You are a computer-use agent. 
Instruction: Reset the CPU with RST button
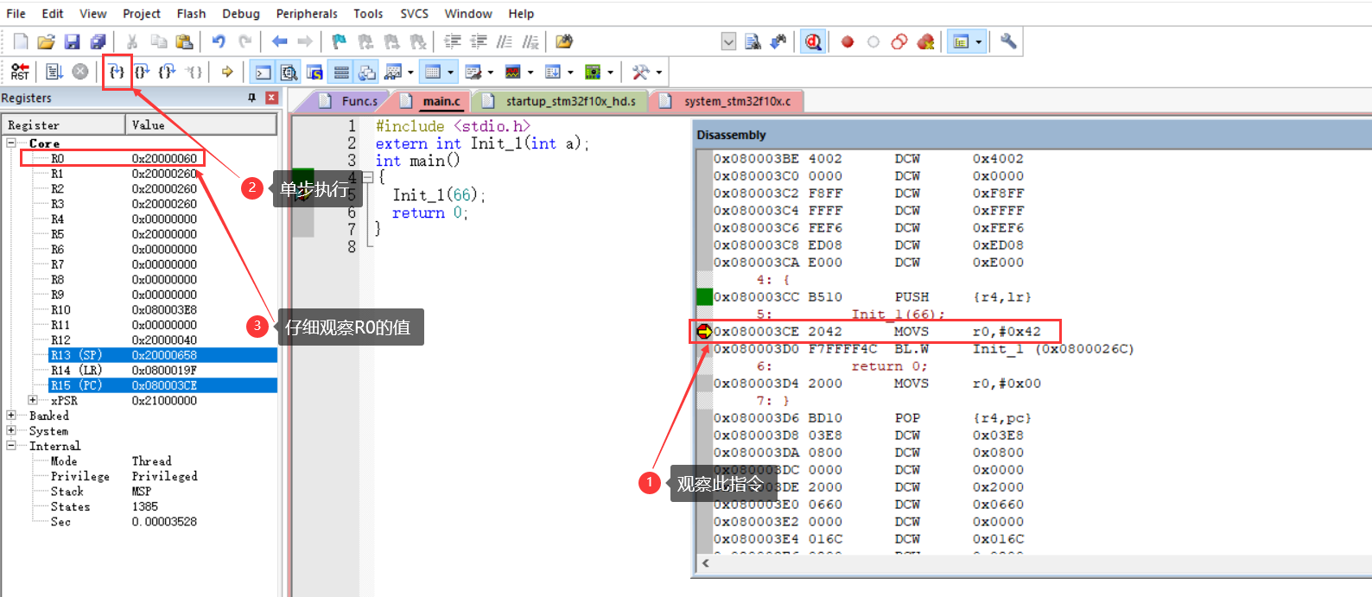click(x=20, y=72)
